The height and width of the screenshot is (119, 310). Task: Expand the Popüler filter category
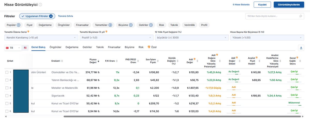click(x=13, y=25)
